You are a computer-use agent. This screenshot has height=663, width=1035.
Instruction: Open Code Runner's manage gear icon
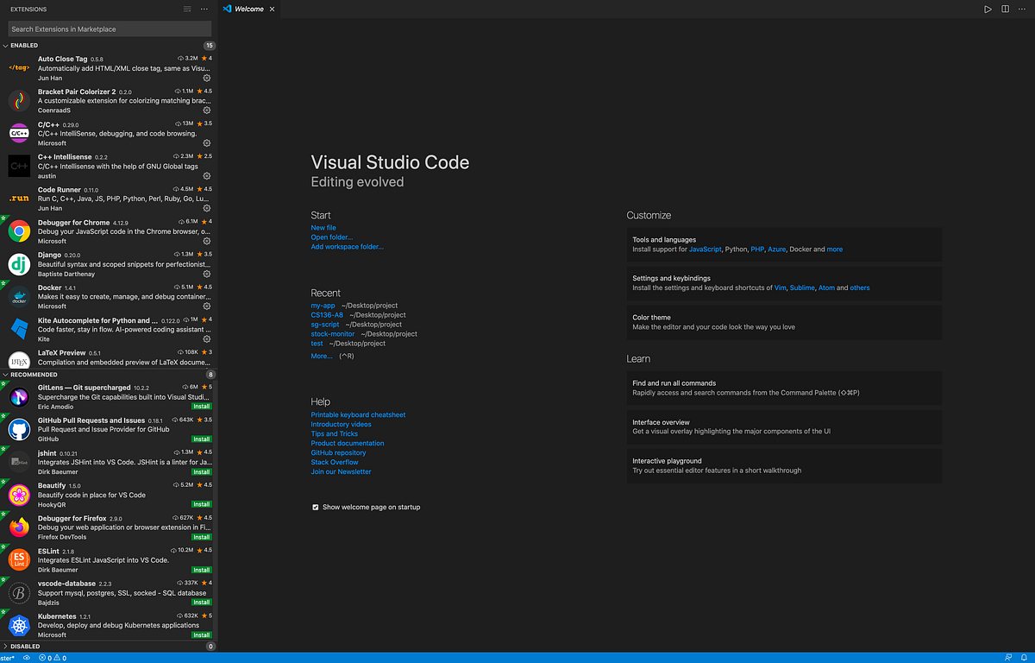pos(205,209)
